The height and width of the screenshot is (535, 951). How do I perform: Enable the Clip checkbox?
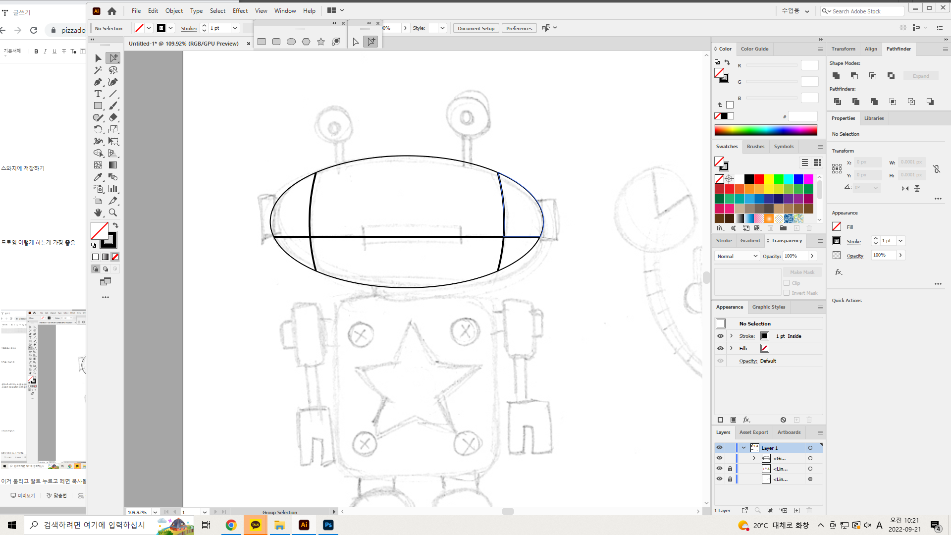pyautogui.click(x=787, y=283)
